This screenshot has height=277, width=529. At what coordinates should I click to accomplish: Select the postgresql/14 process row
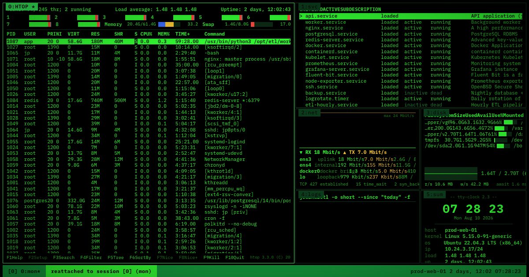pyautogui.click(x=149, y=200)
